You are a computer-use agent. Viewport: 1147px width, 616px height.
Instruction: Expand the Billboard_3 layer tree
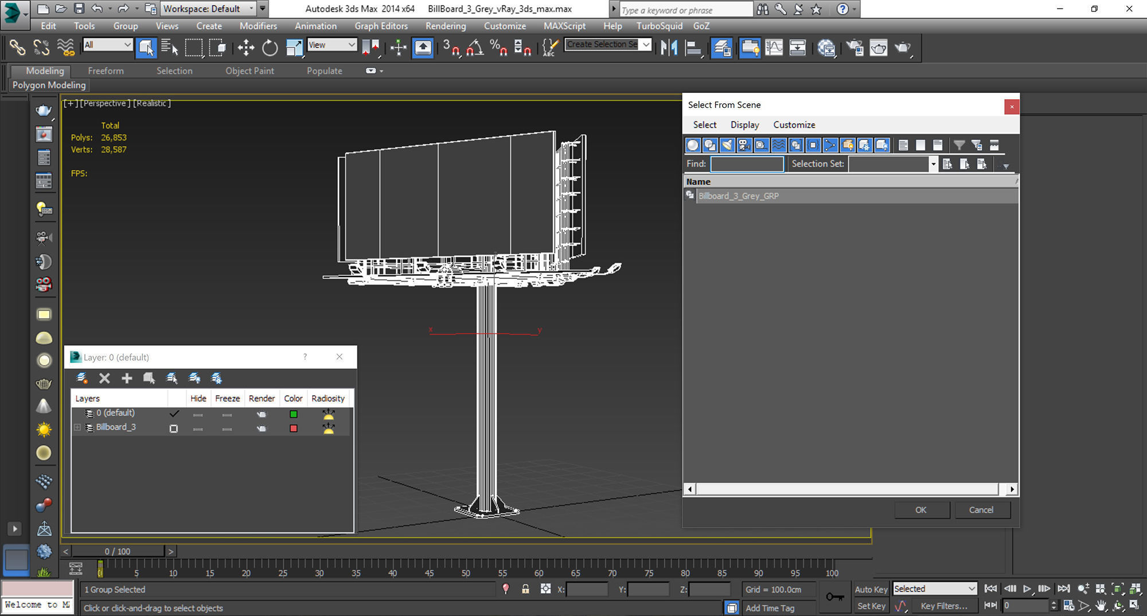[x=77, y=427]
